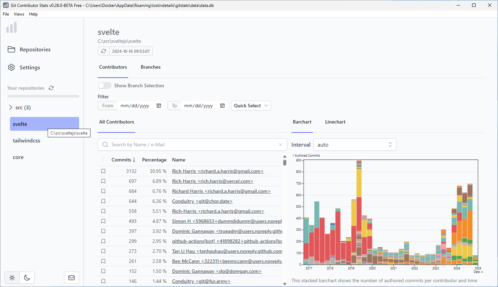Click the bookmark filter header icon

pyautogui.click(x=103, y=160)
